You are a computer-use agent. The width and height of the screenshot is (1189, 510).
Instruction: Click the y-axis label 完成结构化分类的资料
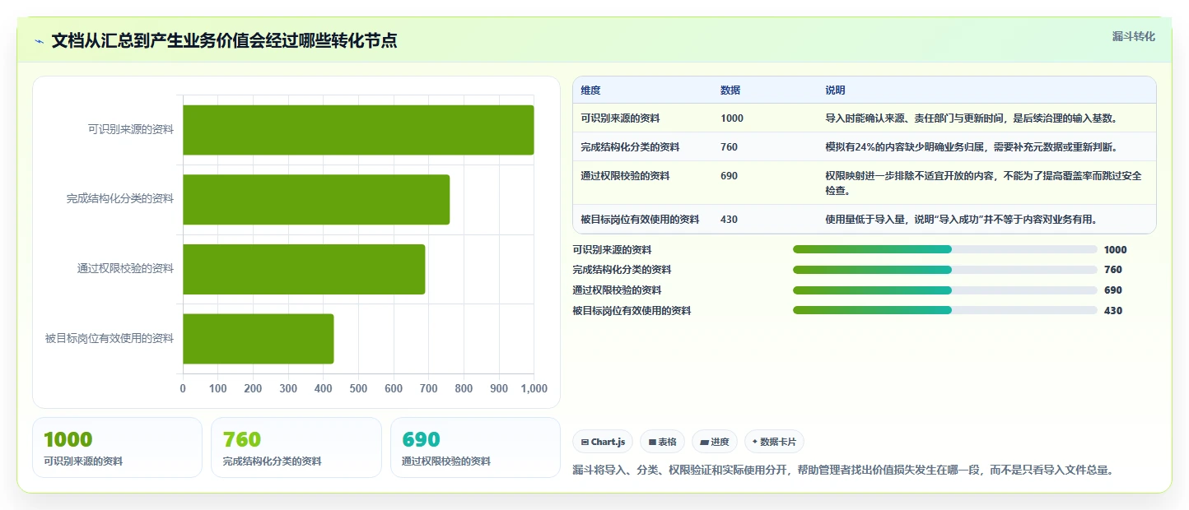120,199
